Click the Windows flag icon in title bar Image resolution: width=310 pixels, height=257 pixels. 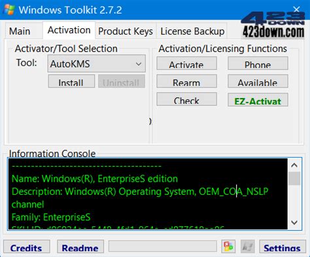[9, 10]
